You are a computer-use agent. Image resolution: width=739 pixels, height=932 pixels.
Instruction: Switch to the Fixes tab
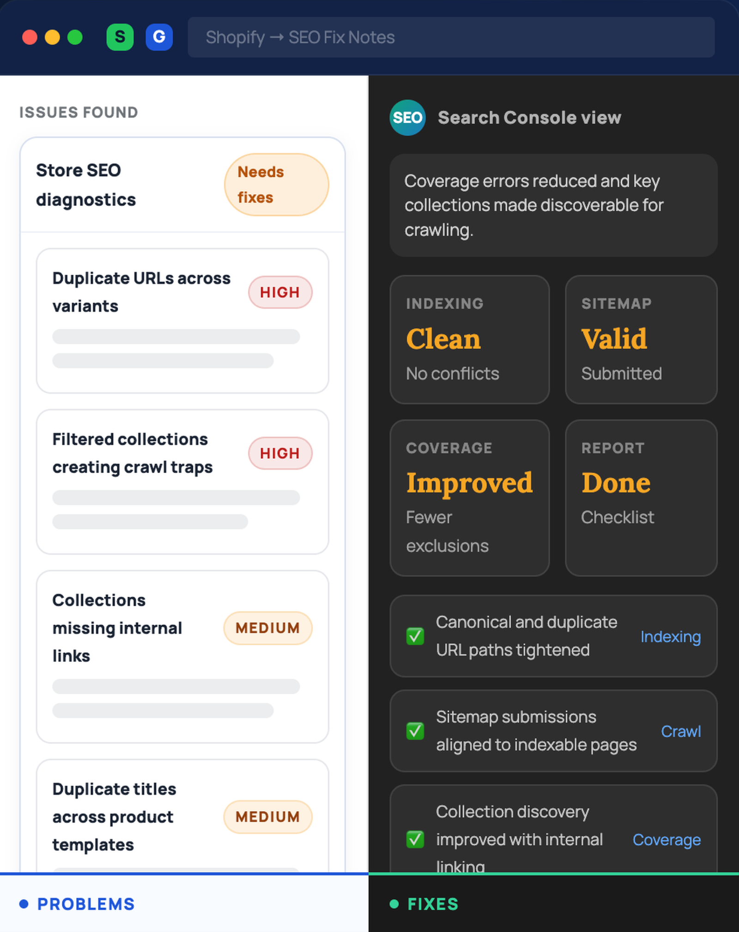point(433,904)
